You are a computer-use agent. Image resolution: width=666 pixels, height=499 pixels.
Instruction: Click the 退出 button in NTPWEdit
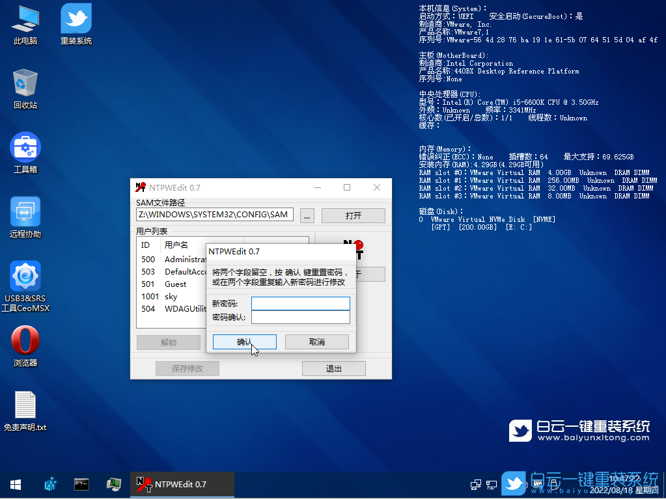point(333,368)
